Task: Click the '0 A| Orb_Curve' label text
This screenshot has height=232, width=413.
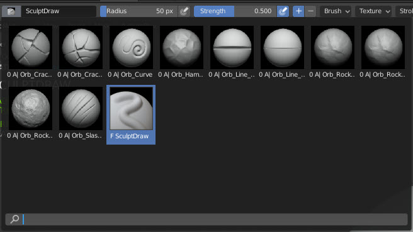Action: point(130,75)
